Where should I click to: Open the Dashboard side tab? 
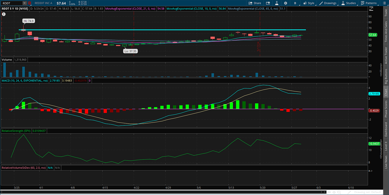point(386,129)
